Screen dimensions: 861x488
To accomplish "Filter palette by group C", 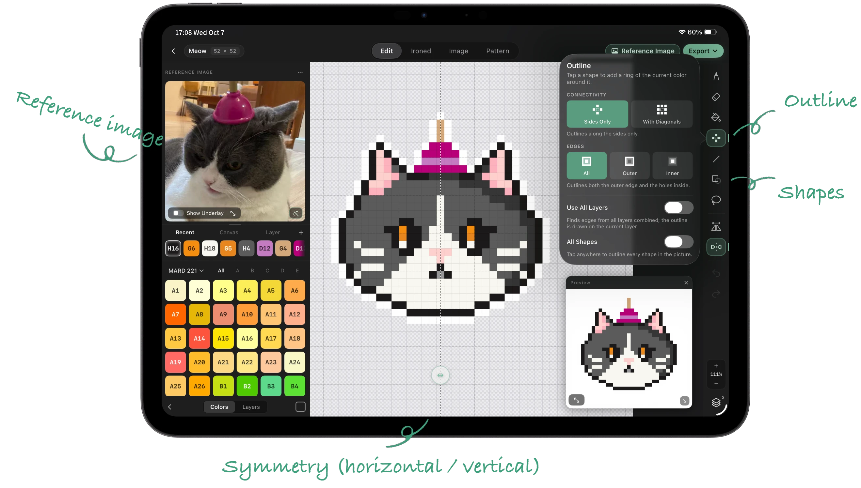I will tap(267, 271).
